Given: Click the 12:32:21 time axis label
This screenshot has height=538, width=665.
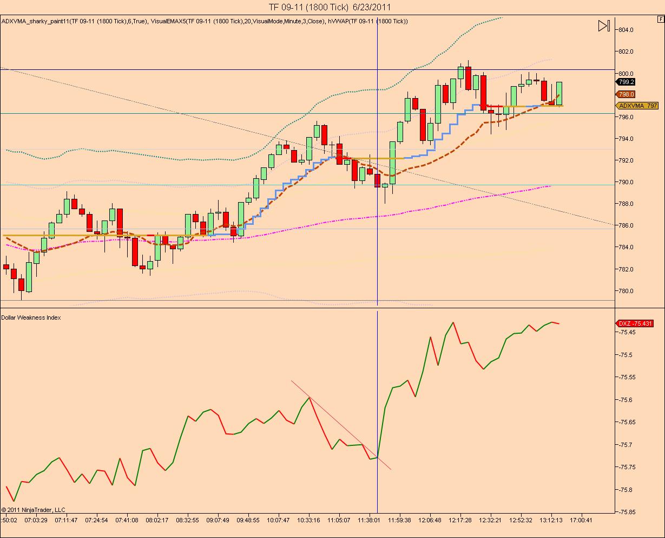Looking at the screenshot, I should (490, 520).
